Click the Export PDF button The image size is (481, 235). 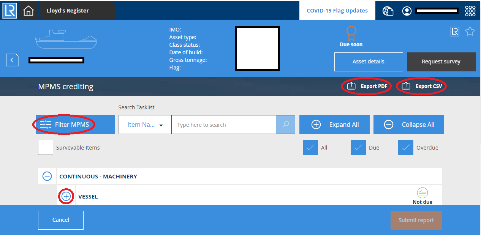coord(367,86)
